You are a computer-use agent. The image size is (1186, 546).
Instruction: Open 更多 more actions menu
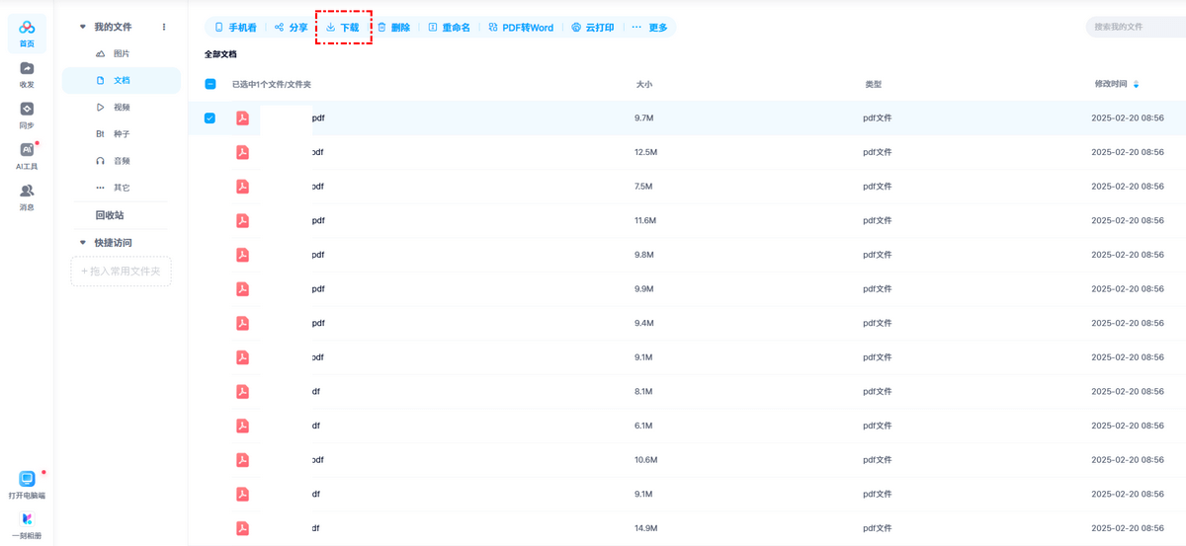tap(649, 28)
